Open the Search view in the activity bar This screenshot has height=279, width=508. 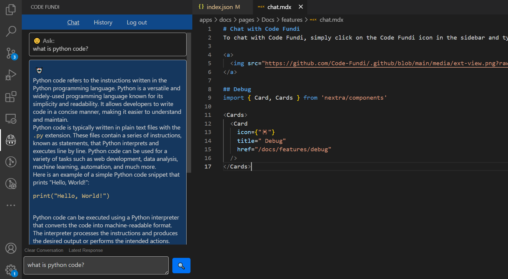coord(11,31)
